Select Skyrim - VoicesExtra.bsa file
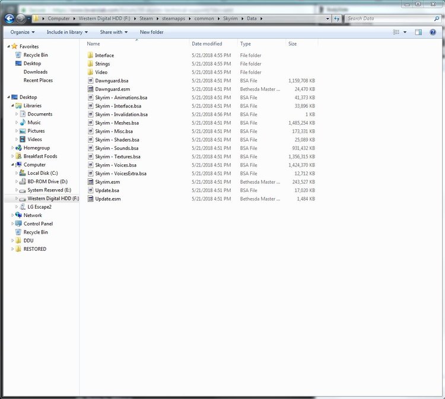Image resolution: width=445 pixels, height=399 pixels. tap(120, 174)
